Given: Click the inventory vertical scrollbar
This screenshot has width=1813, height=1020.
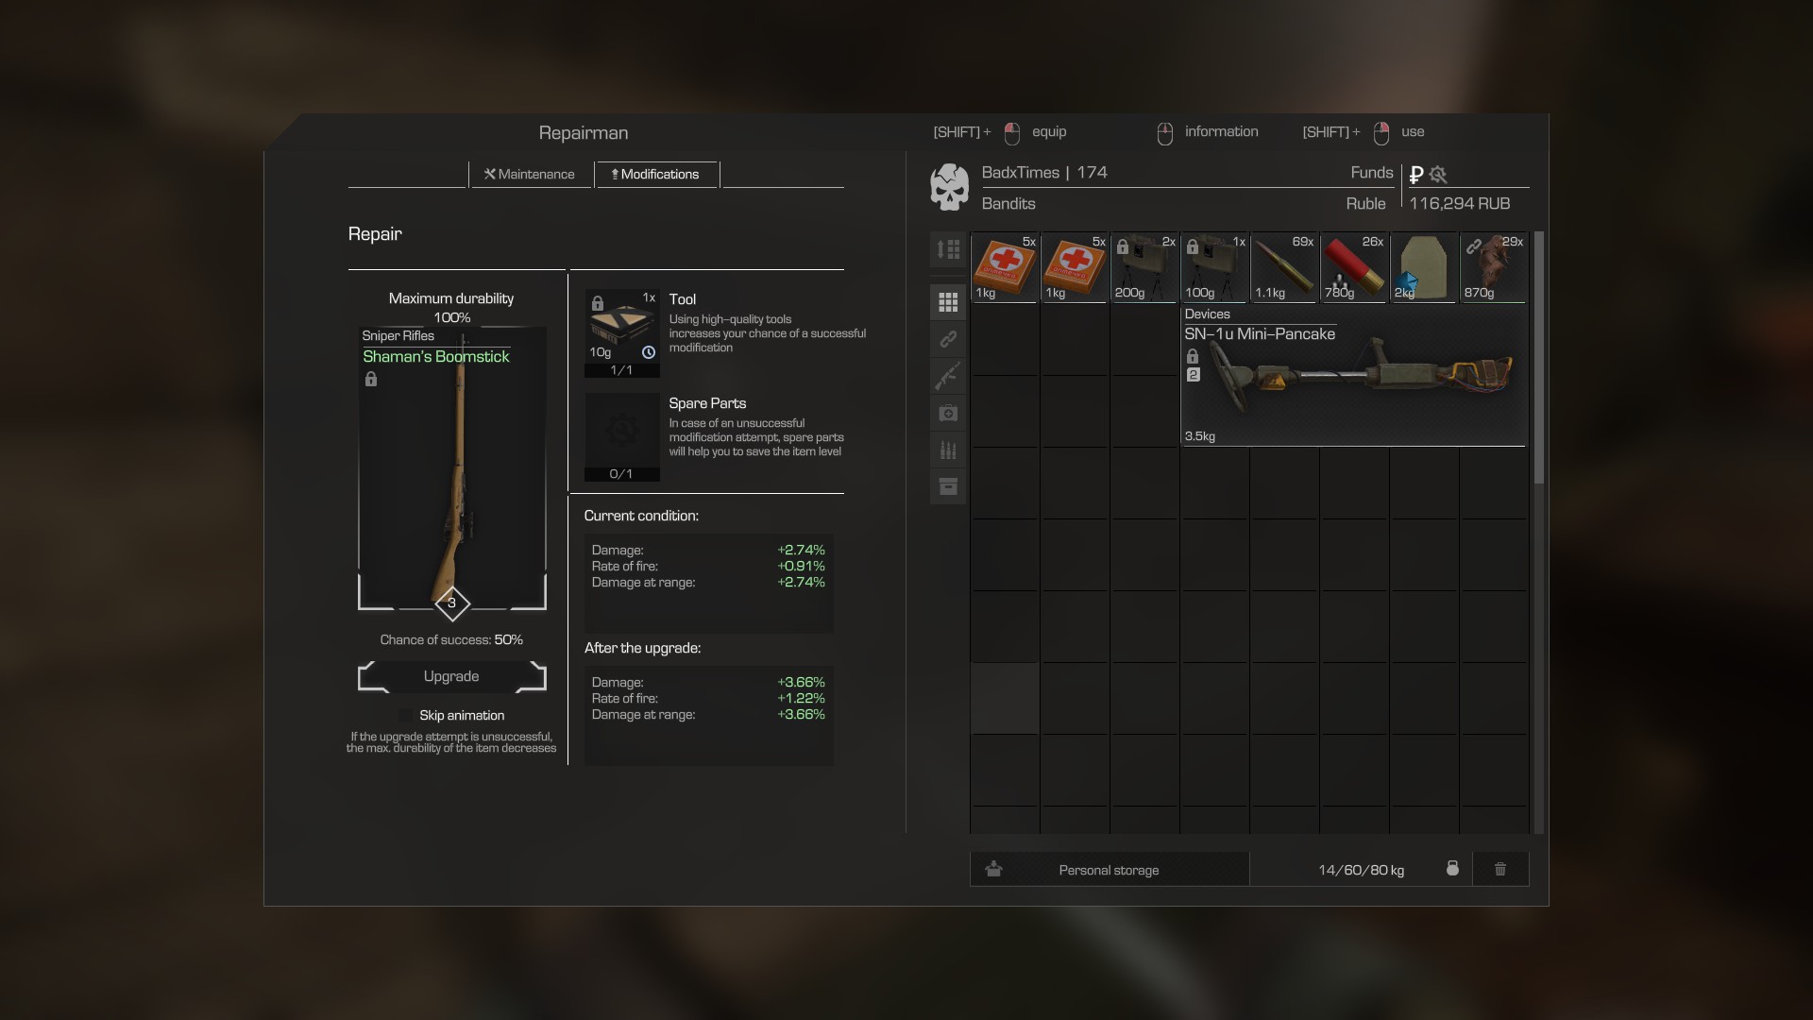Looking at the screenshot, I should point(1539,359).
